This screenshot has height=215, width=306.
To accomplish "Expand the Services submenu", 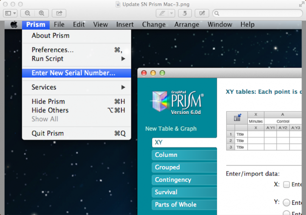I will click(x=76, y=87).
